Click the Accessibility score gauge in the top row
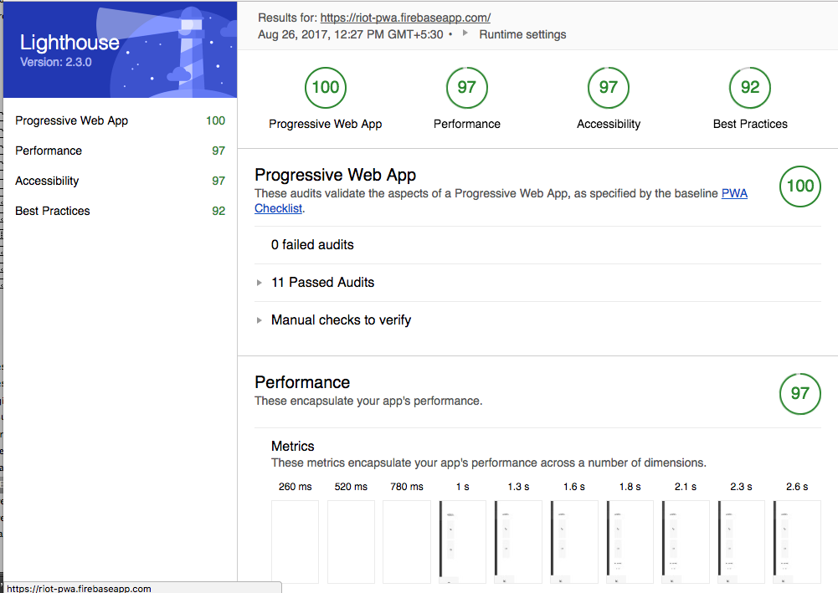Image resolution: width=838 pixels, height=593 pixels. point(609,87)
